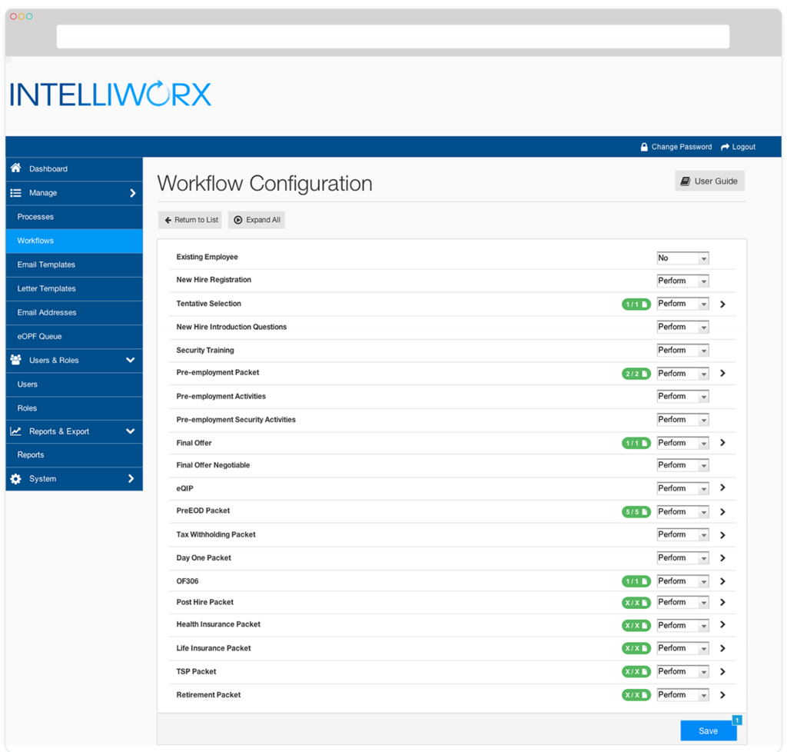Screen dimensions: 787x752
Task: Open Processes in the sidebar
Action: click(75, 217)
